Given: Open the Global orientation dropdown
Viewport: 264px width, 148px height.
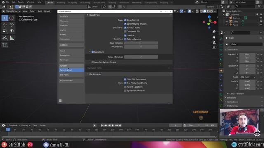Looking at the screenshot, I should point(94,7).
